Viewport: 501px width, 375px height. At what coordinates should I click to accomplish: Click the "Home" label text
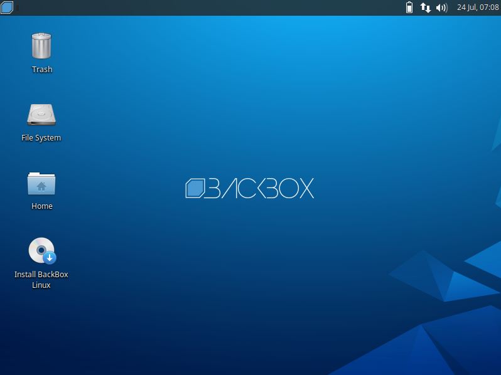[42, 206]
